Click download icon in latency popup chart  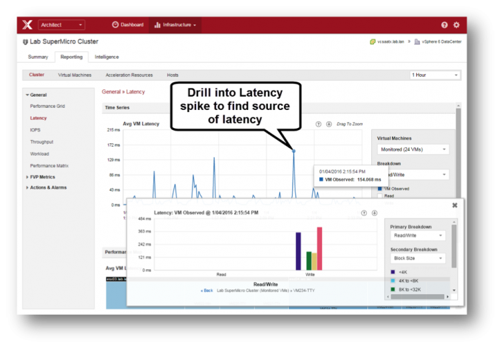click(x=375, y=213)
